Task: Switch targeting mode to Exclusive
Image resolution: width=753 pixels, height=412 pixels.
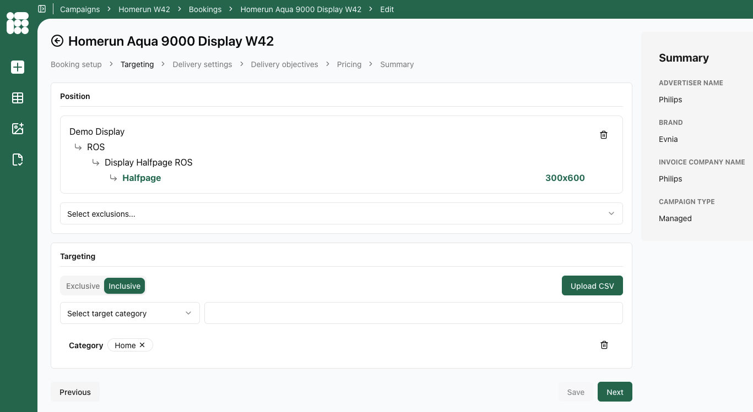Action: [x=83, y=286]
